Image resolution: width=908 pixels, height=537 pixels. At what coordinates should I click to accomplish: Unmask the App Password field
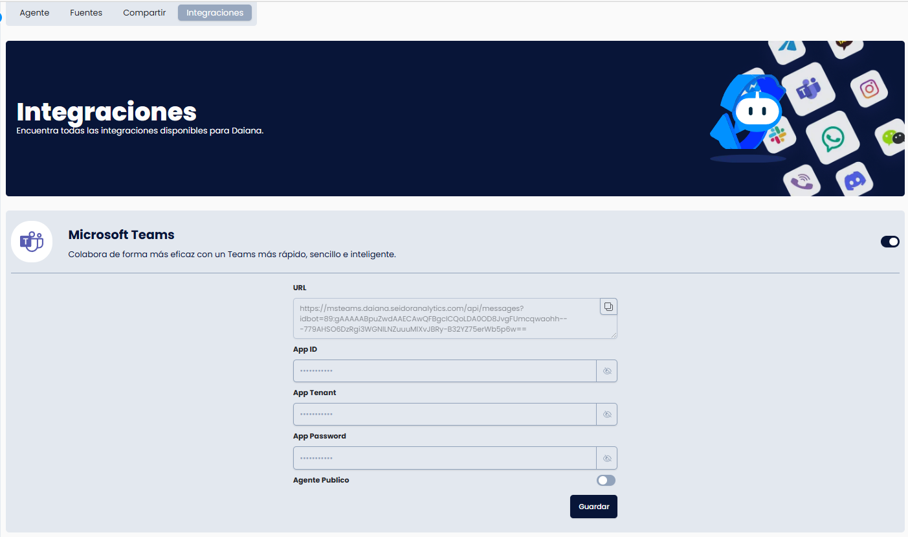coord(606,458)
